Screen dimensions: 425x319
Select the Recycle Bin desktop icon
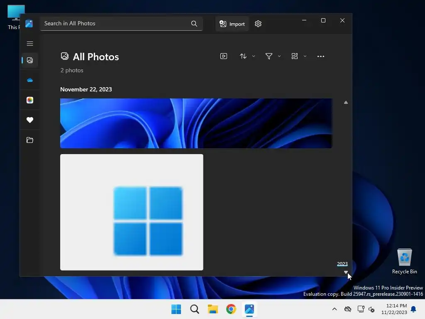pyautogui.click(x=404, y=261)
